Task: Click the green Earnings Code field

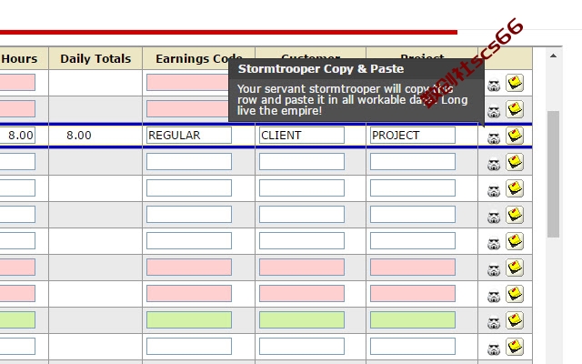Action: coord(189,319)
